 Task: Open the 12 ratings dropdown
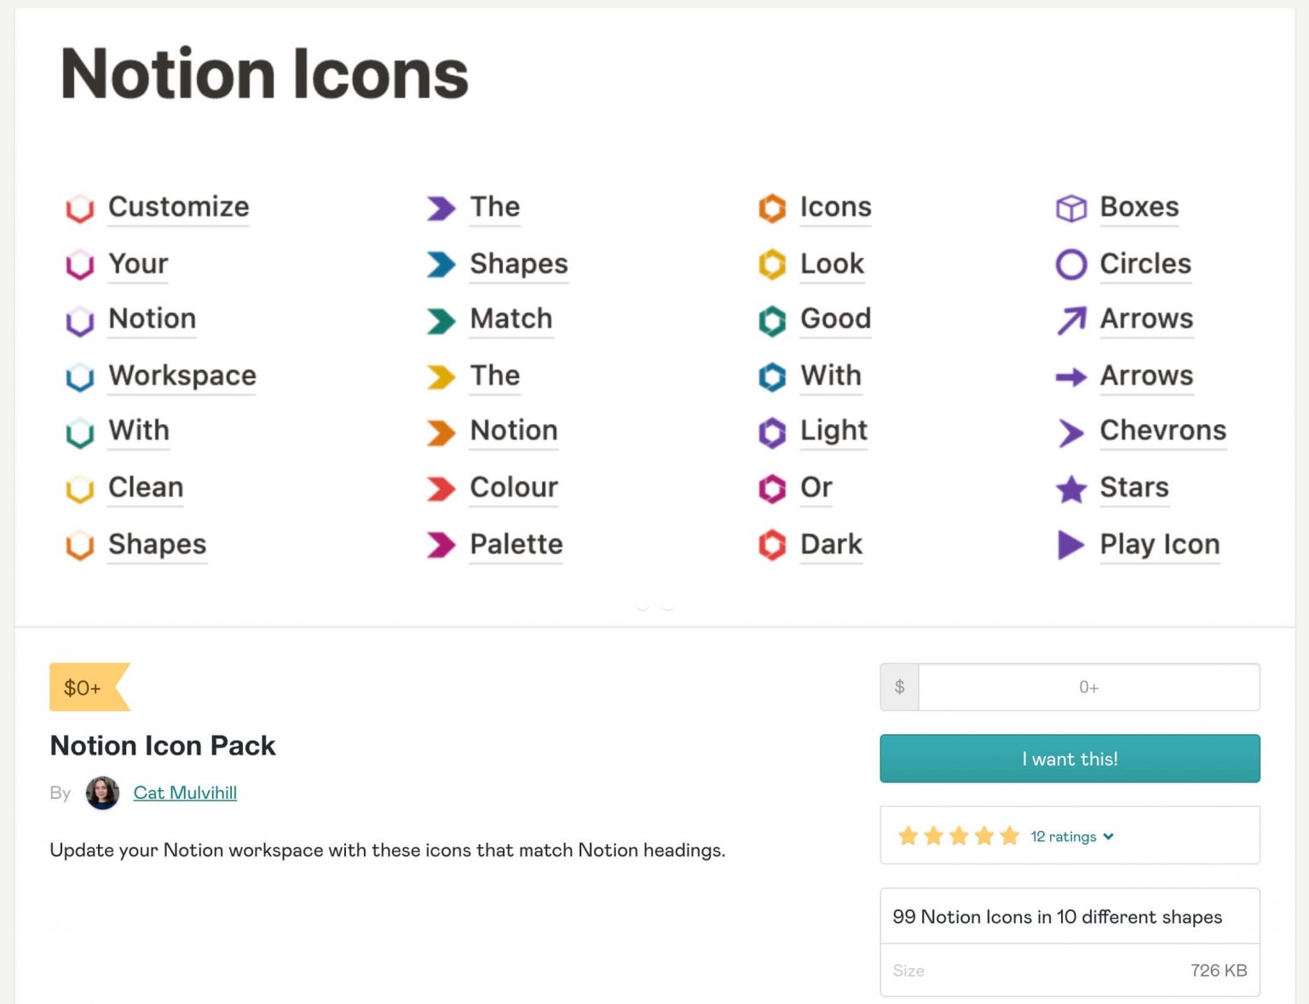(x=1072, y=836)
